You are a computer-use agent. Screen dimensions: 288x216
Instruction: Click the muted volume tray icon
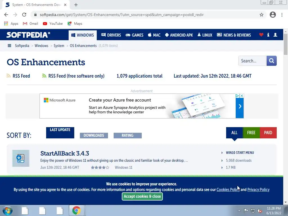click(260, 211)
